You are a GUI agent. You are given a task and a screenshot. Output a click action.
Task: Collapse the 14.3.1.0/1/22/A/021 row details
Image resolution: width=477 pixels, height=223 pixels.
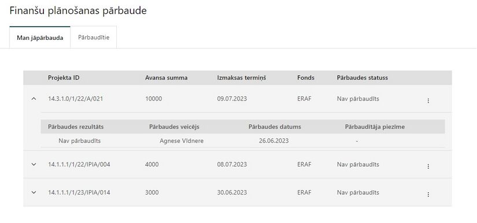[34, 99]
